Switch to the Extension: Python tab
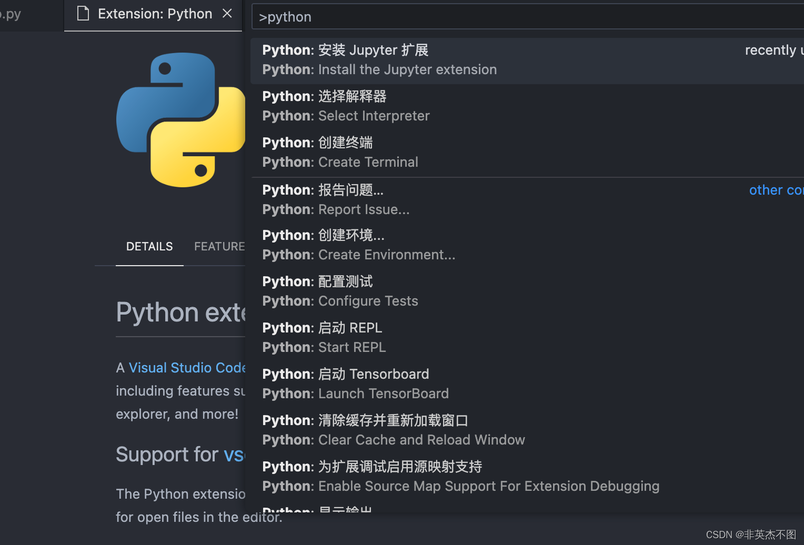Image resolution: width=804 pixels, height=545 pixels. coord(153,15)
